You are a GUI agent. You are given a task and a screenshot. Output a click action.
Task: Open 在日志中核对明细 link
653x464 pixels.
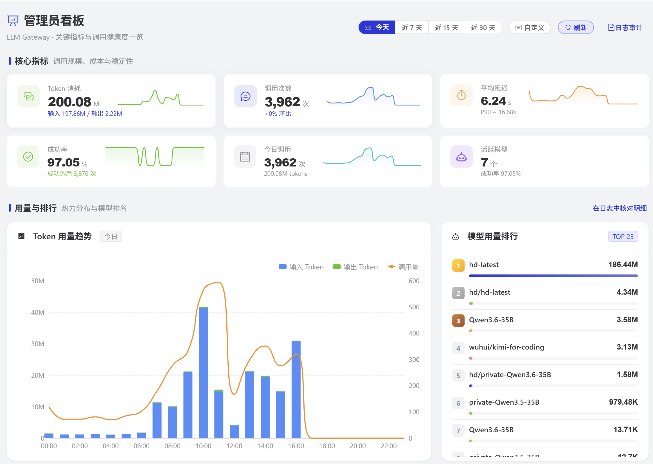click(x=620, y=208)
